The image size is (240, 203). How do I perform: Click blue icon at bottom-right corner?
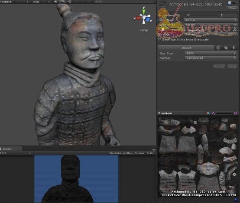pyautogui.click(x=236, y=200)
